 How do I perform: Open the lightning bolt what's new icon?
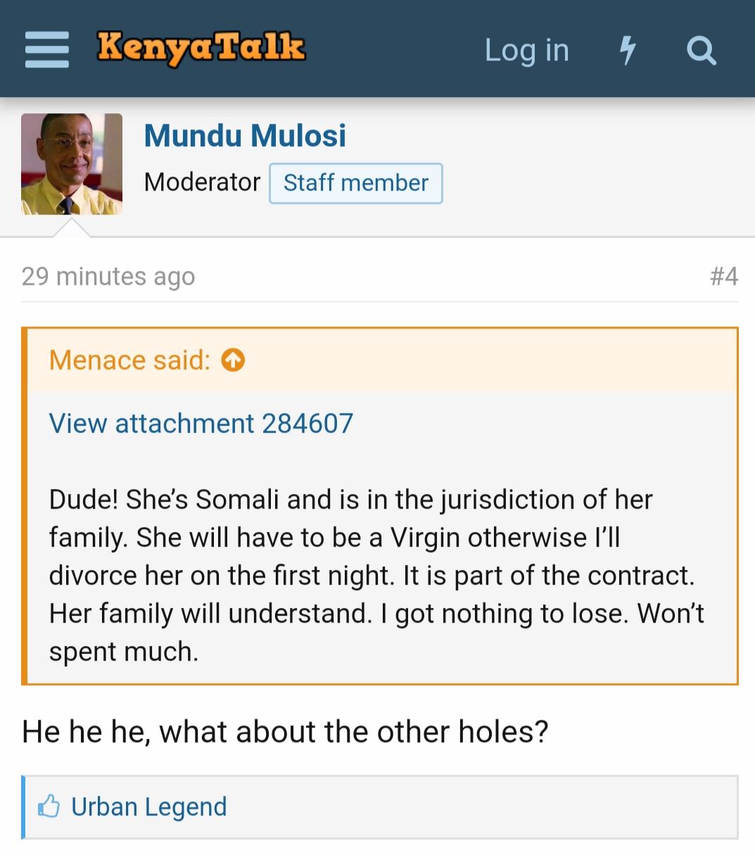coord(628,50)
